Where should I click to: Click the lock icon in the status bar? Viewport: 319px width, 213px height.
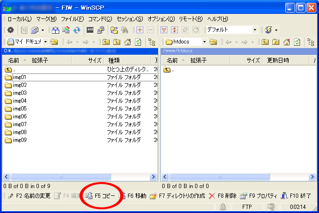tap(223, 207)
